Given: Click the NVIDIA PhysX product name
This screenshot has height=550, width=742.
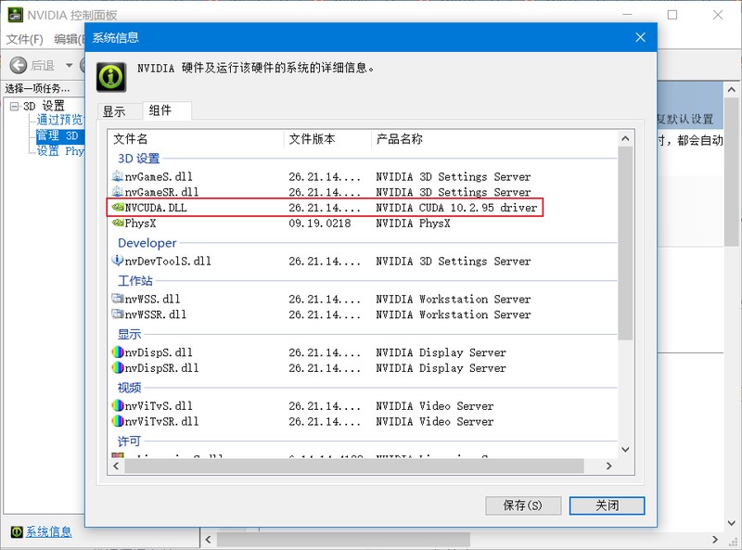Looking at the screenshot, I should [413, 223].
